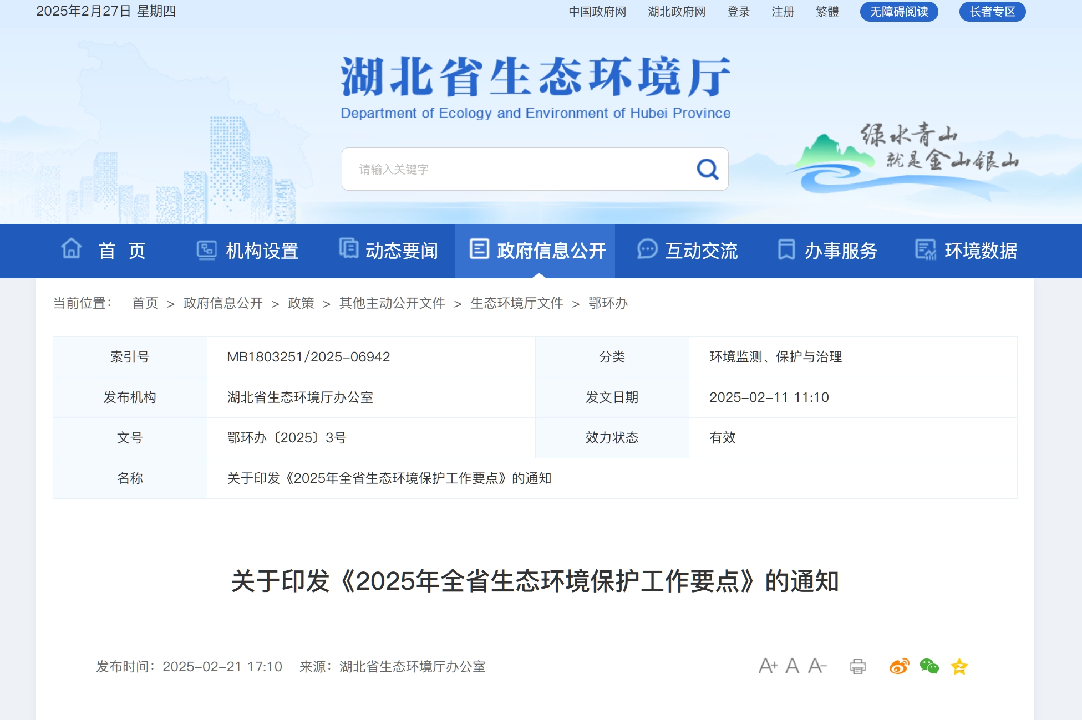The width and height of the screenshot is (1082, 720).
Task: Click the article headline 关于印发《2025年全省生态环境保护工作要点》的通知
Action: tap(535, 581)
